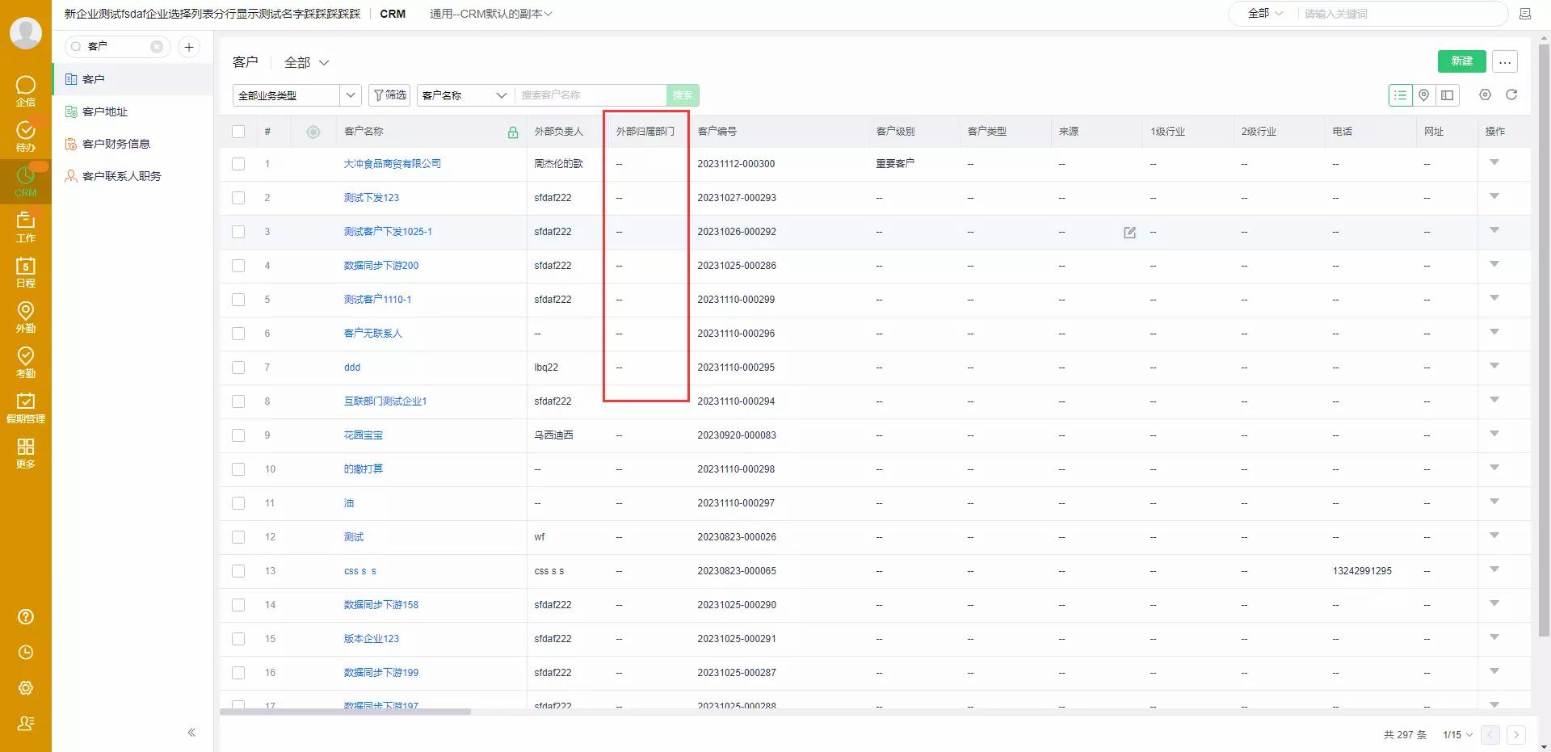1551x752 pixels.
Task: Click the green 搜索 button
Action: (683, 95)
